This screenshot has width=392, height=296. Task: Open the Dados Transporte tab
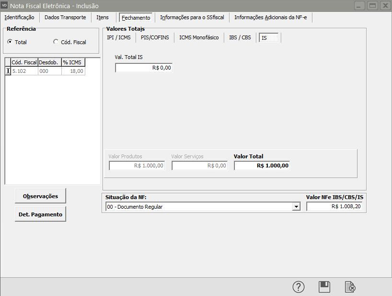[x=65, y=17]
